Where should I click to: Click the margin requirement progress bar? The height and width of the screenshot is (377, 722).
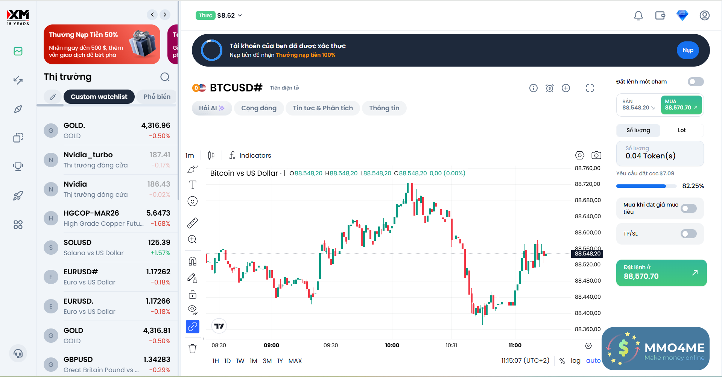pyautogui.click(x=641, y=186)
